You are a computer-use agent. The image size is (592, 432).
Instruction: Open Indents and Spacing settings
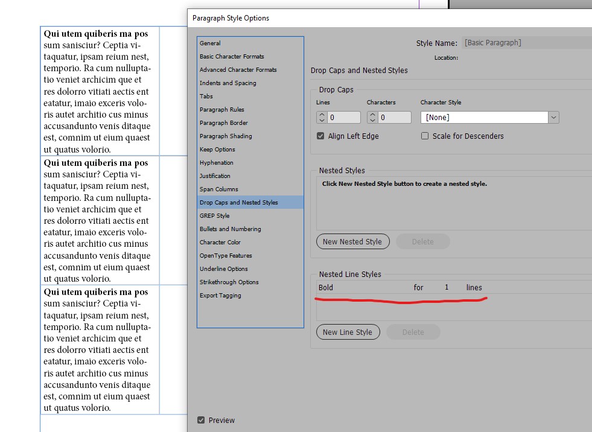pos(250,83)
